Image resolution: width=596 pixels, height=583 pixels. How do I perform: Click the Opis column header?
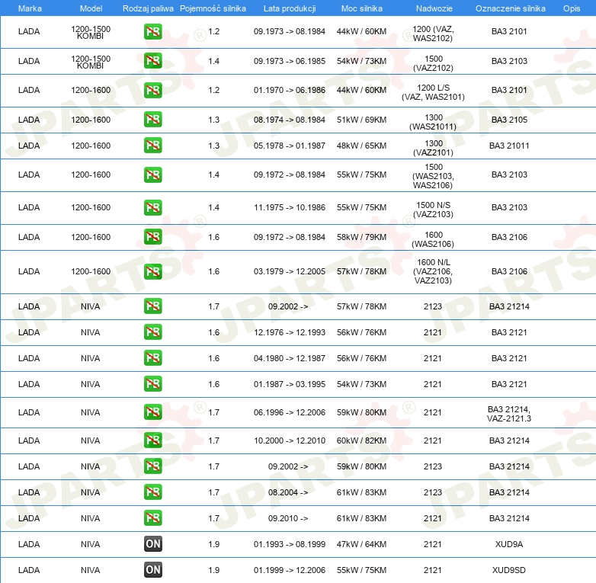[572, 8]
